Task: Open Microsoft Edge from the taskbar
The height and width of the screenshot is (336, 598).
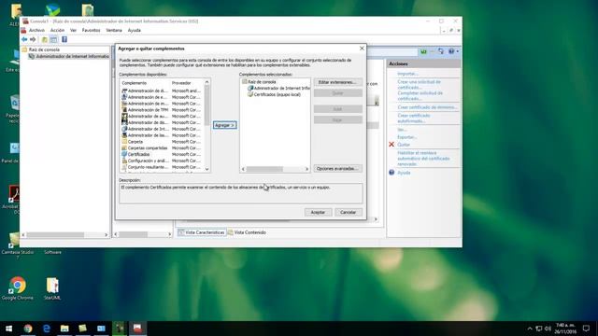Action: 47,329
